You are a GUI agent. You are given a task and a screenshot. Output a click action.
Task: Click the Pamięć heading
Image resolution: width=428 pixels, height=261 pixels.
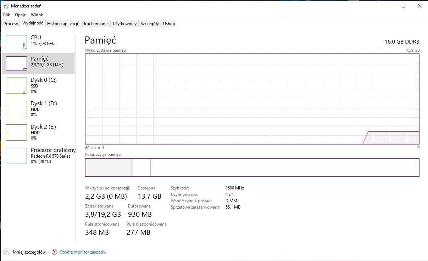[100, 40]
